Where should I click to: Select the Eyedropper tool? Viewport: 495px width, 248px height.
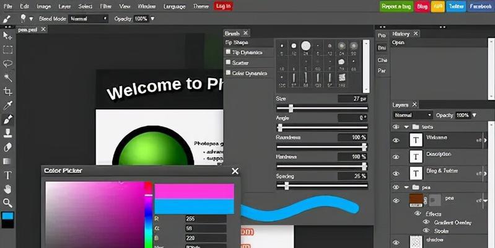pyautogui.click(x=7, y=105)
